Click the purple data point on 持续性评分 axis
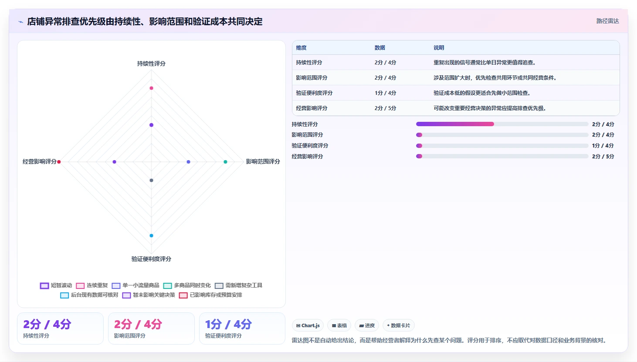Screen dimensions: 637x362 (152, 125)
